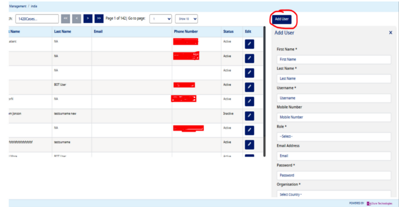Sort by the Status column header

[x=228, y=32]
